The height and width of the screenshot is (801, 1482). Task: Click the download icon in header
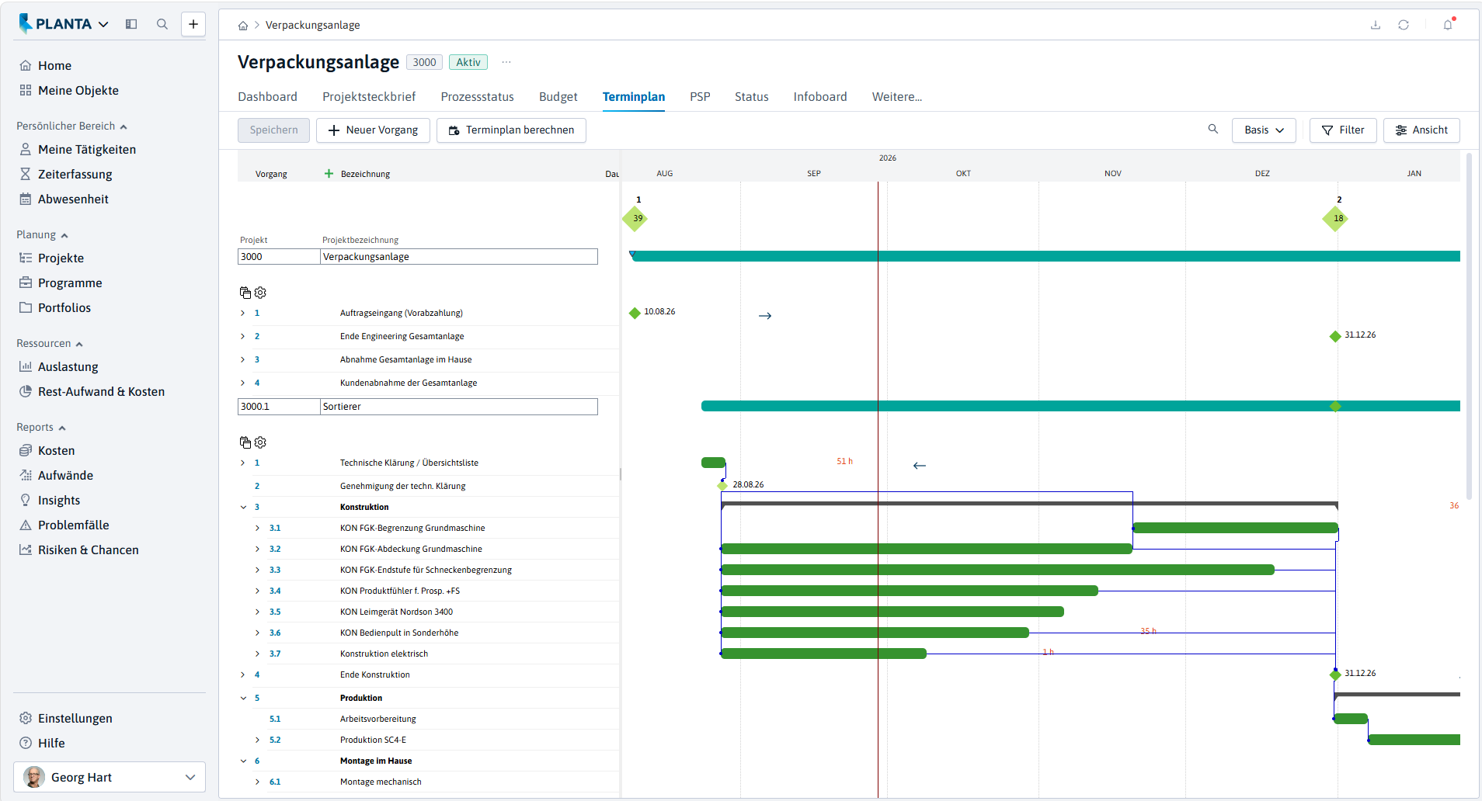1376,25
